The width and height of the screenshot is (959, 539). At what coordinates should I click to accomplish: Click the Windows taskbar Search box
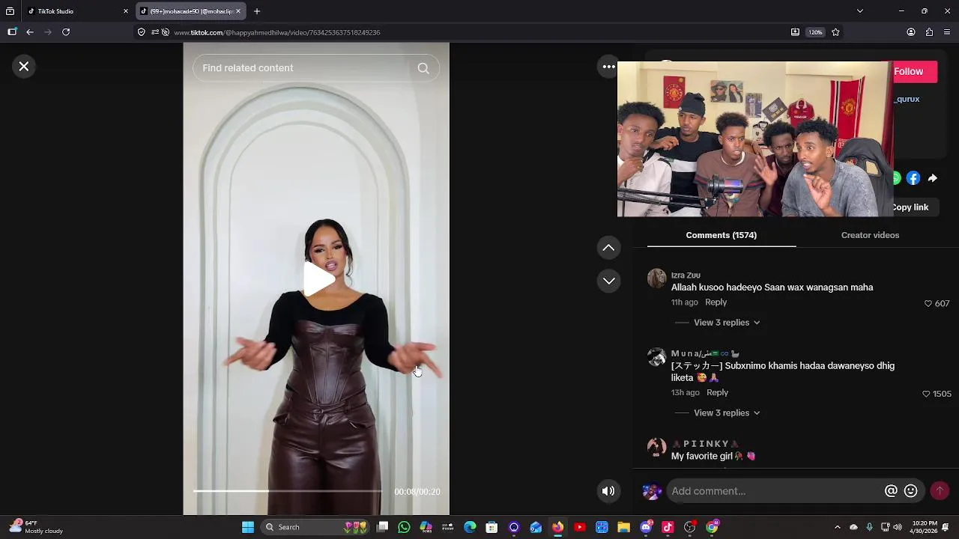pos(315,527)
